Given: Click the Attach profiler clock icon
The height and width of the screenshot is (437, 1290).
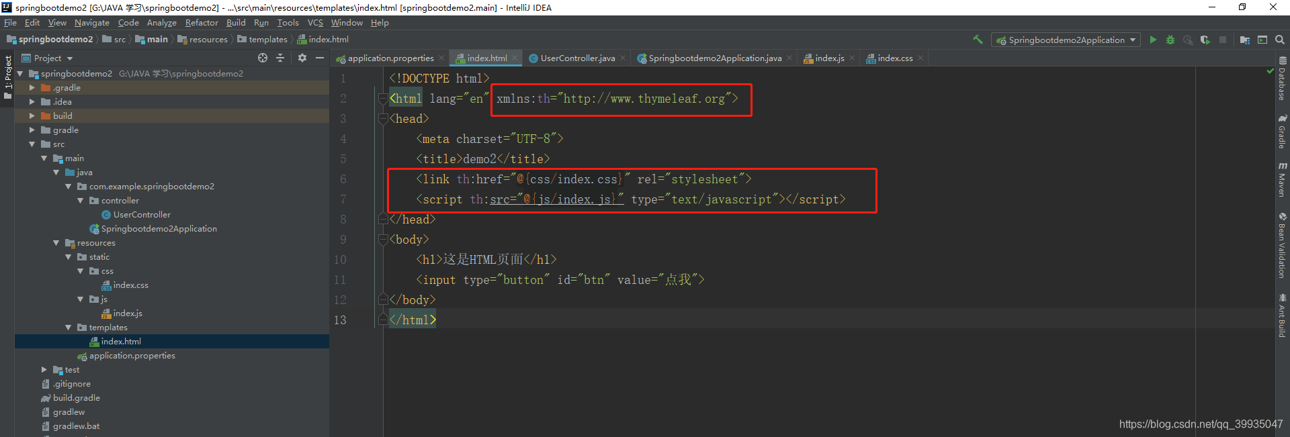Looking at the screenshot, I should point(1188,40).
